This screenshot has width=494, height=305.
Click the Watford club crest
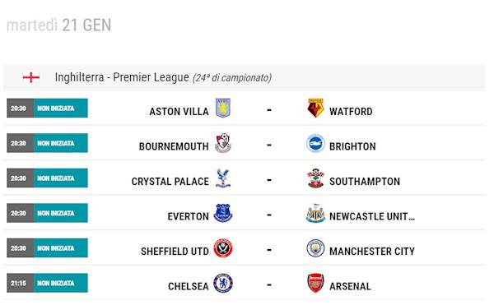(315, 109)
